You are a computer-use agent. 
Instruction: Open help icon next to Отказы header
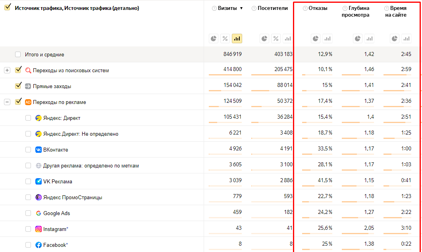[x=305, y=8]
